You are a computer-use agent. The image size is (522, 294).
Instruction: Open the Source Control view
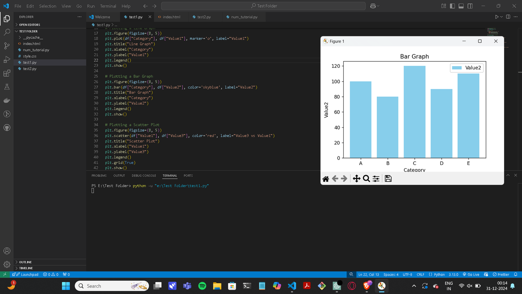coord(7,46)
